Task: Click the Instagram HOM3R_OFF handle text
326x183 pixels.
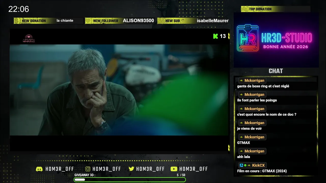Action: [107, 169]
